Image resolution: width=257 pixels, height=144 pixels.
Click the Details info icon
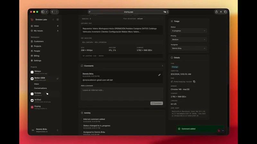(172, 58)
